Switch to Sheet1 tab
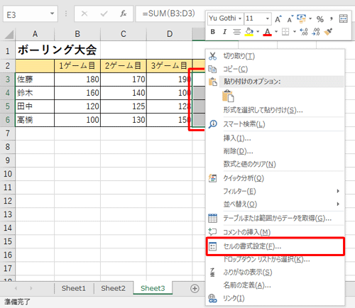Screen dimensions: 355x308 74,288
